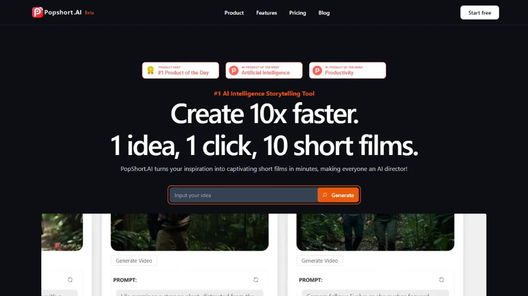Click the orange Generate button
Screen dimensions: 528x296
pyautogui.click(x=338, y=195)
